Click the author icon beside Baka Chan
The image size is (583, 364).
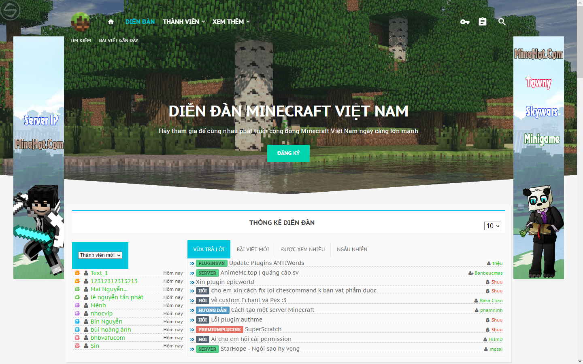click(x=476, y=301)
